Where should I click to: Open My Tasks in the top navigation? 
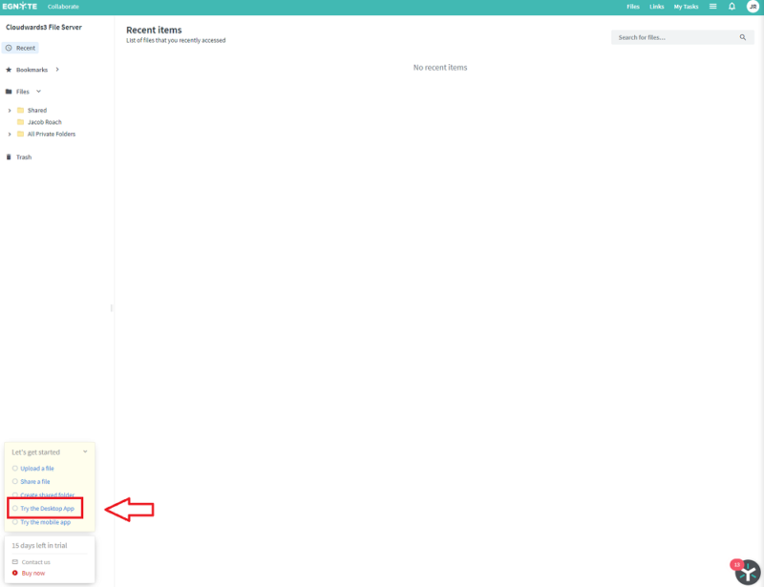tap(686, 7)
